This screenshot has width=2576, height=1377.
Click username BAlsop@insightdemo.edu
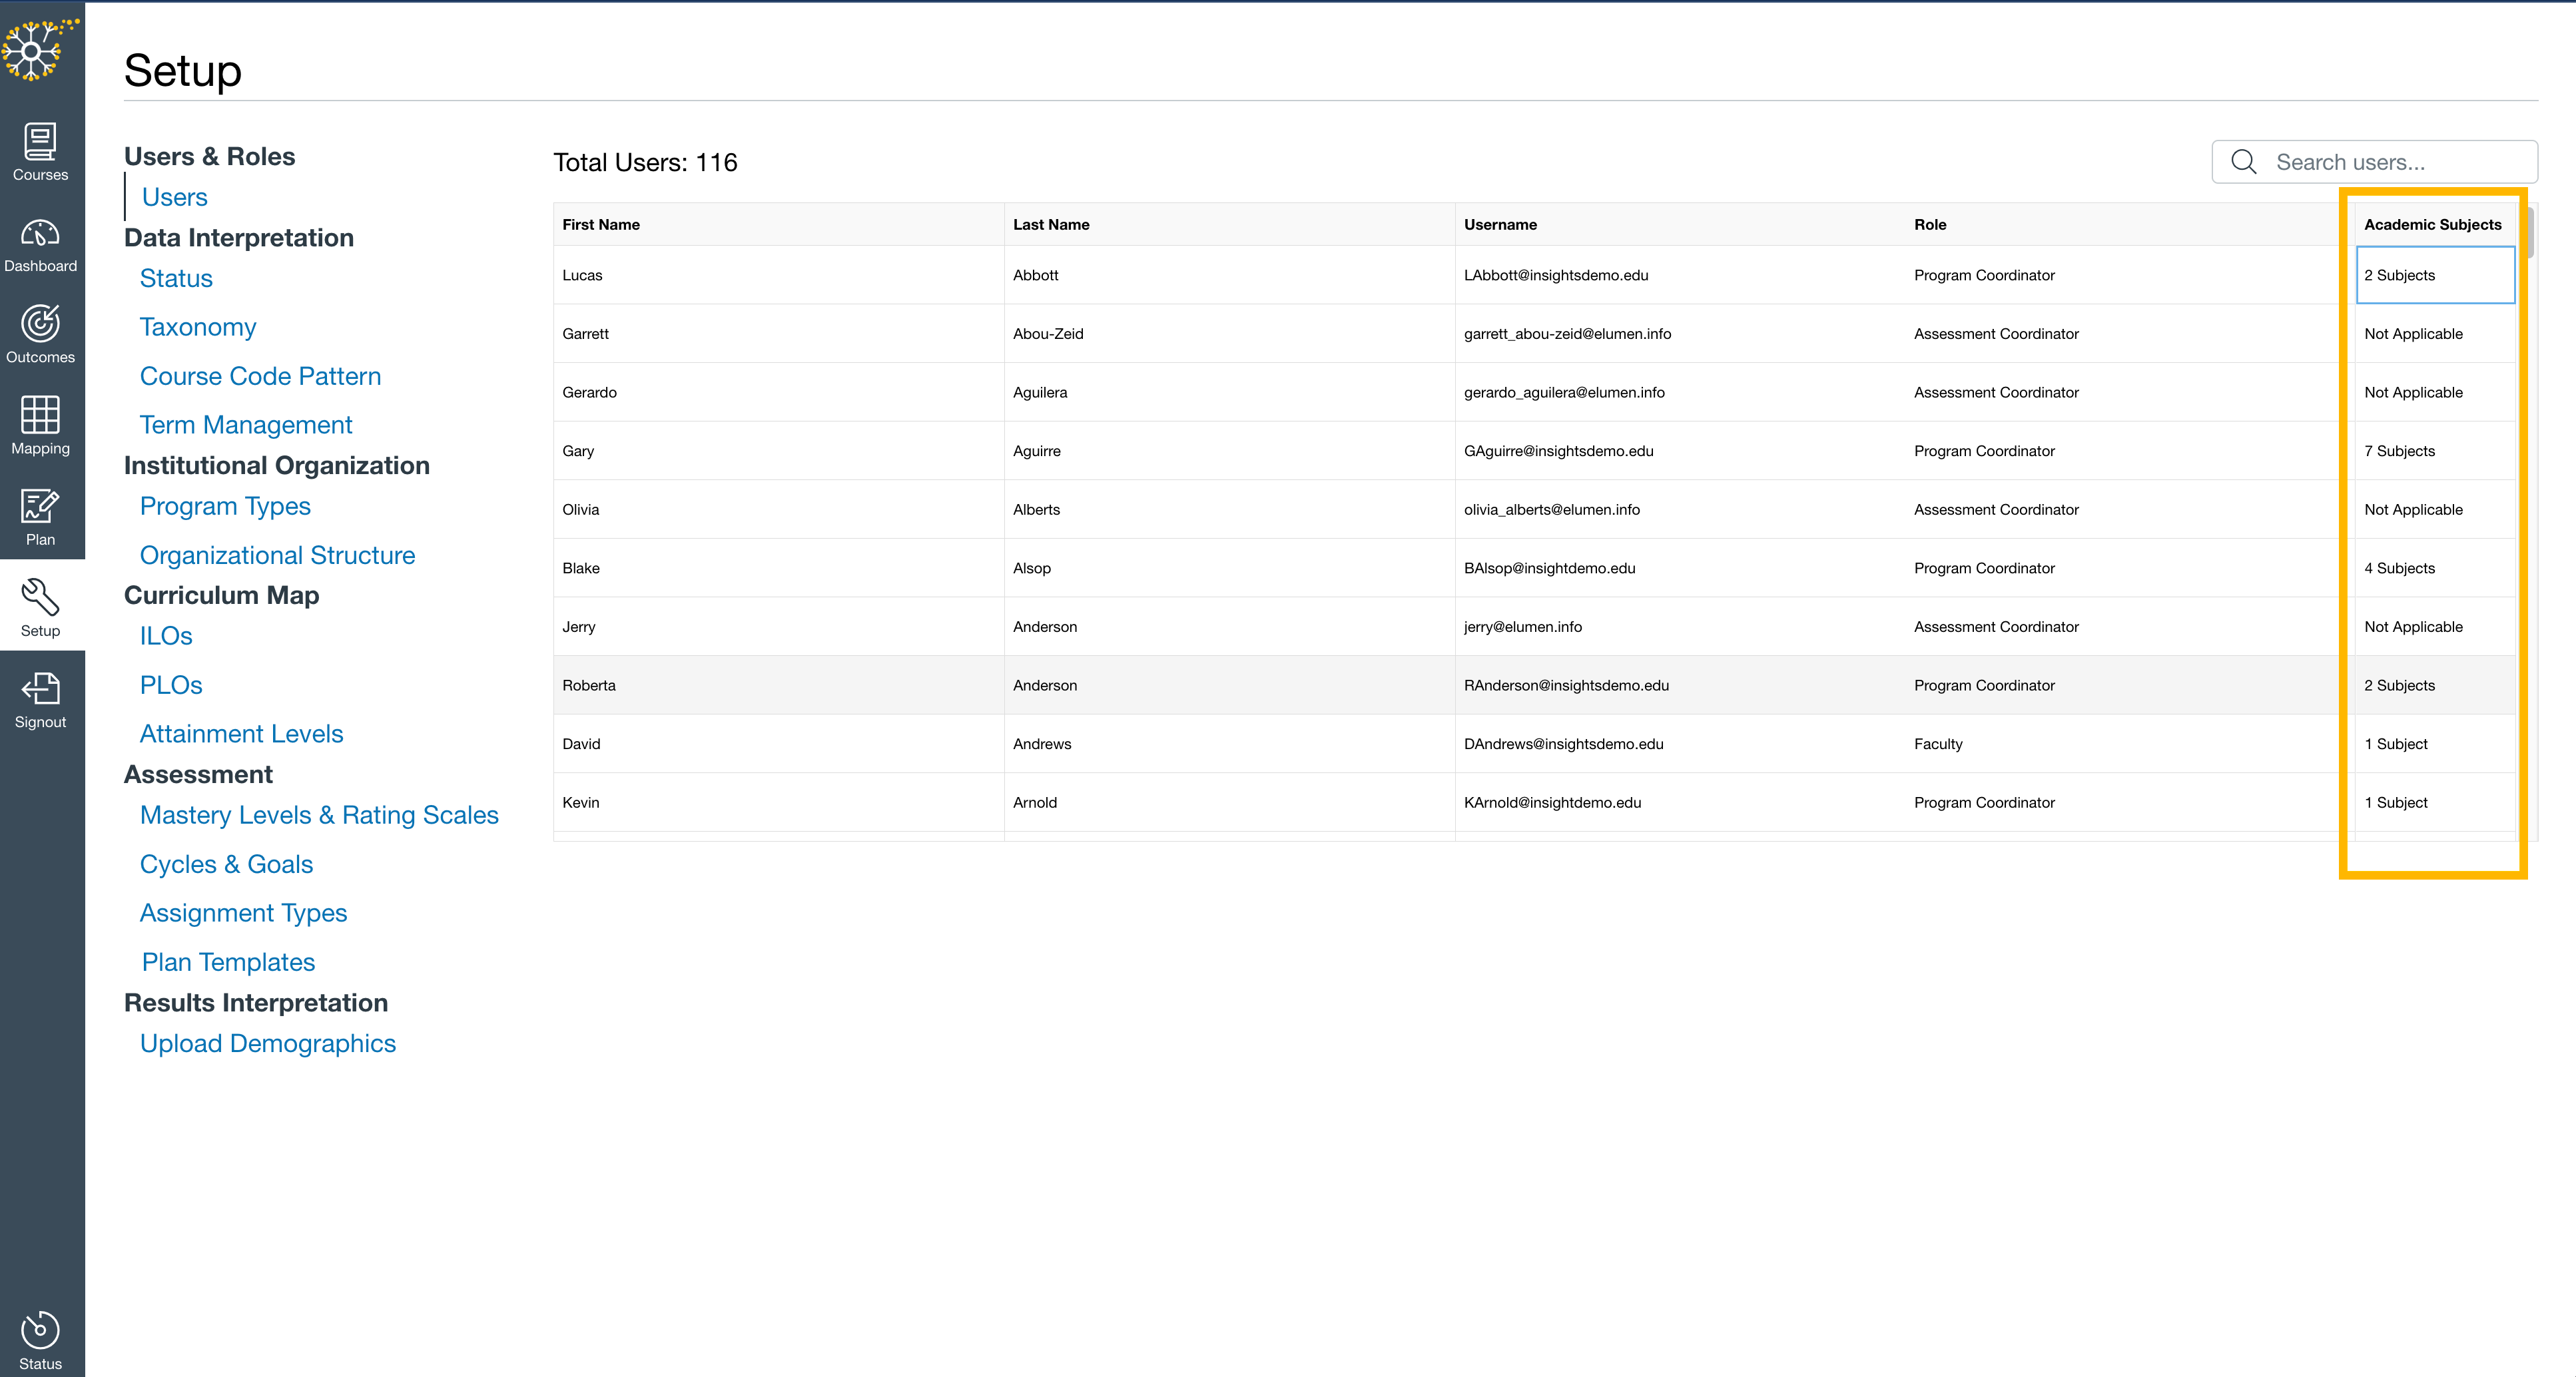coord(1549,568)
